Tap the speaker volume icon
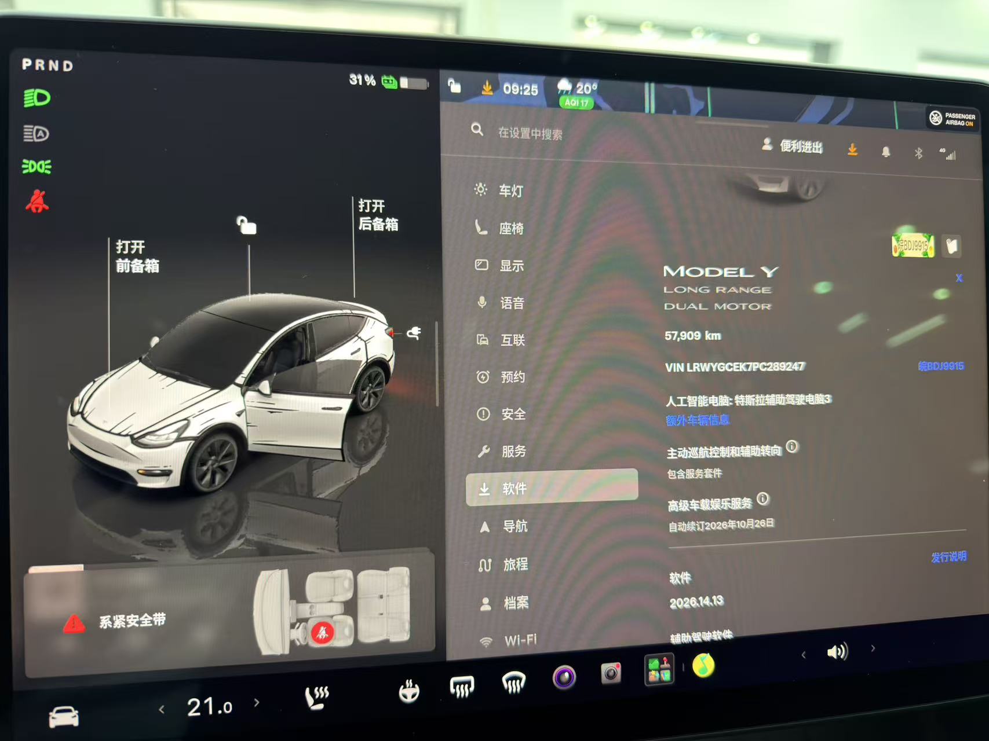Image resolution: width=989 pixels, height=741 pixels. [837, 652]
